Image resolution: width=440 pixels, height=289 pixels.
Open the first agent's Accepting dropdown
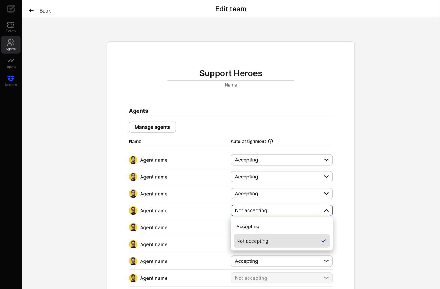pyautogui.click(x=281, y=160)
